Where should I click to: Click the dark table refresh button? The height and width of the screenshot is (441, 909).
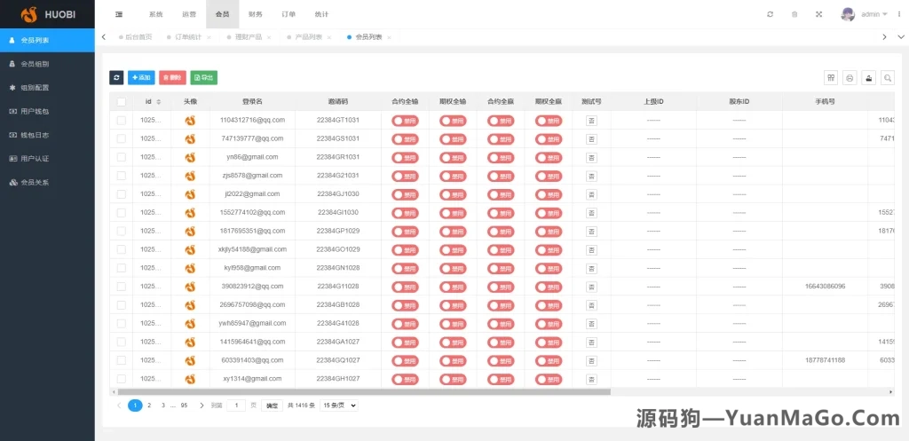point(116,78)
